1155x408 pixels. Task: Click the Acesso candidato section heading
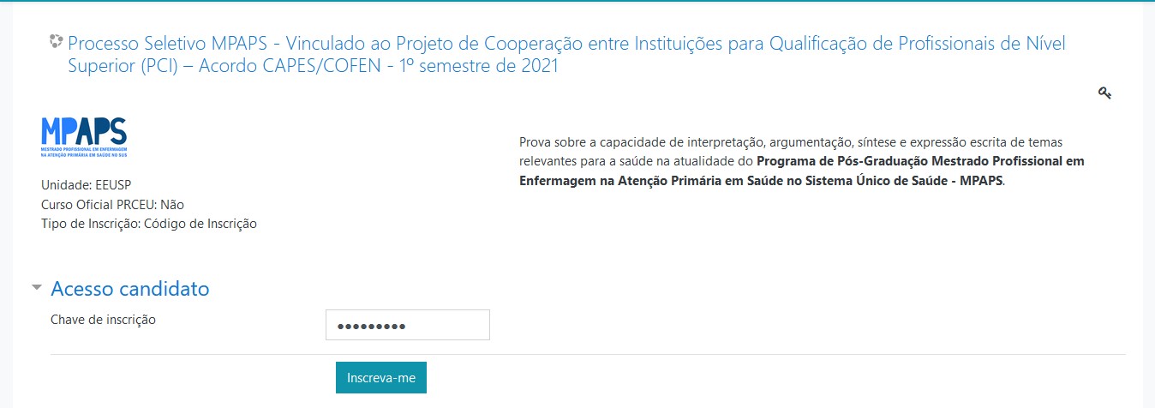click(x=130, y=289)
